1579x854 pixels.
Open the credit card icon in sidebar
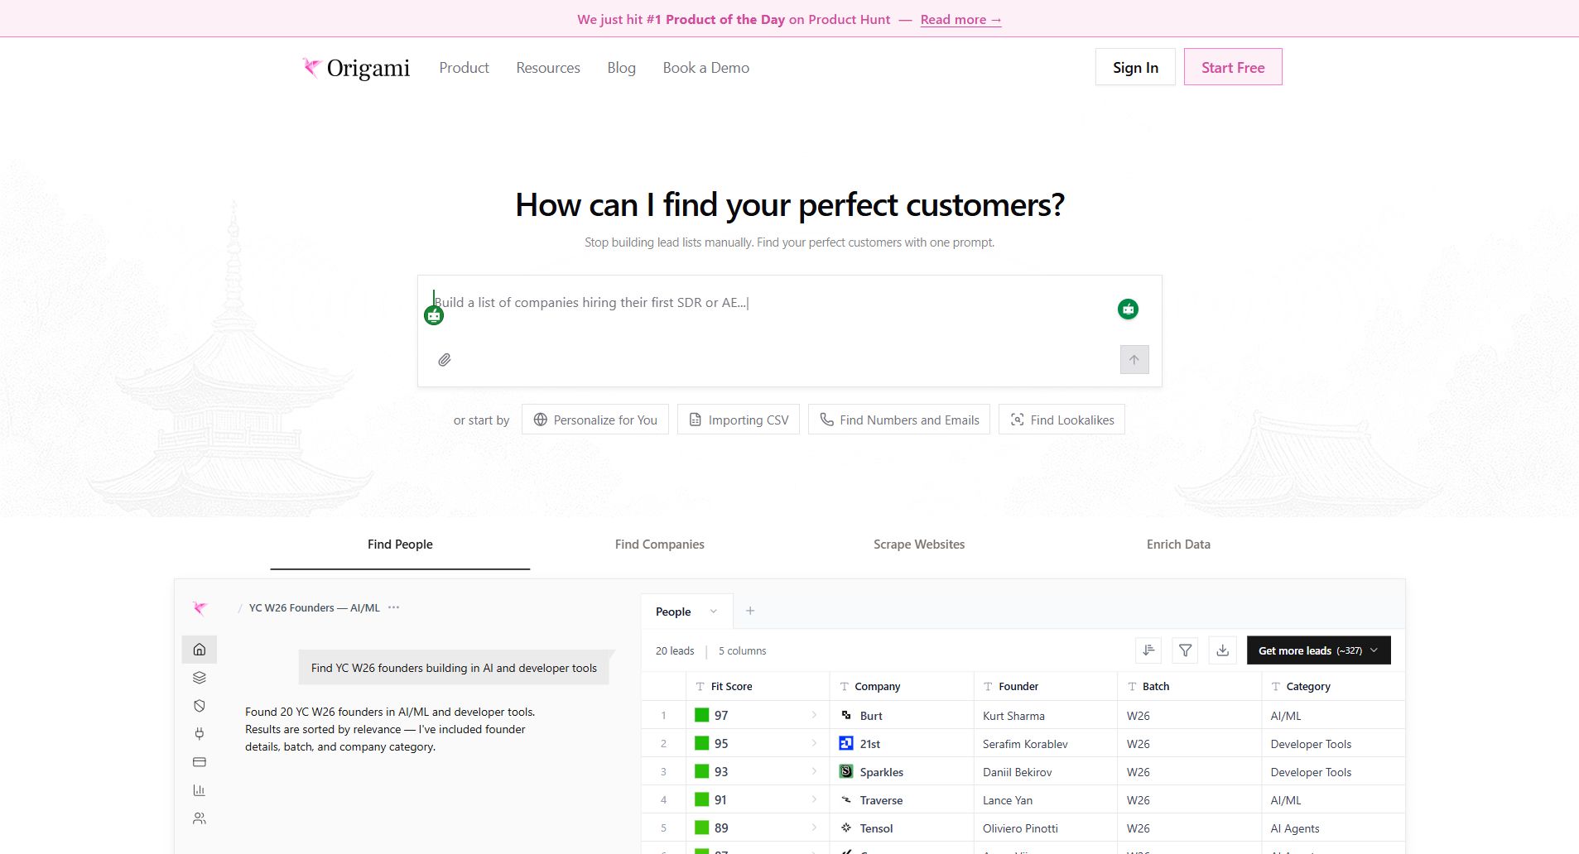pyautogui.click(x=200, y=762)
